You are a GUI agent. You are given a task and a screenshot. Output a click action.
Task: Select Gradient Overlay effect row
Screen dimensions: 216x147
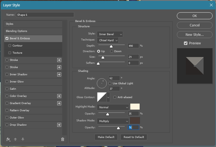tap(33, 103)
